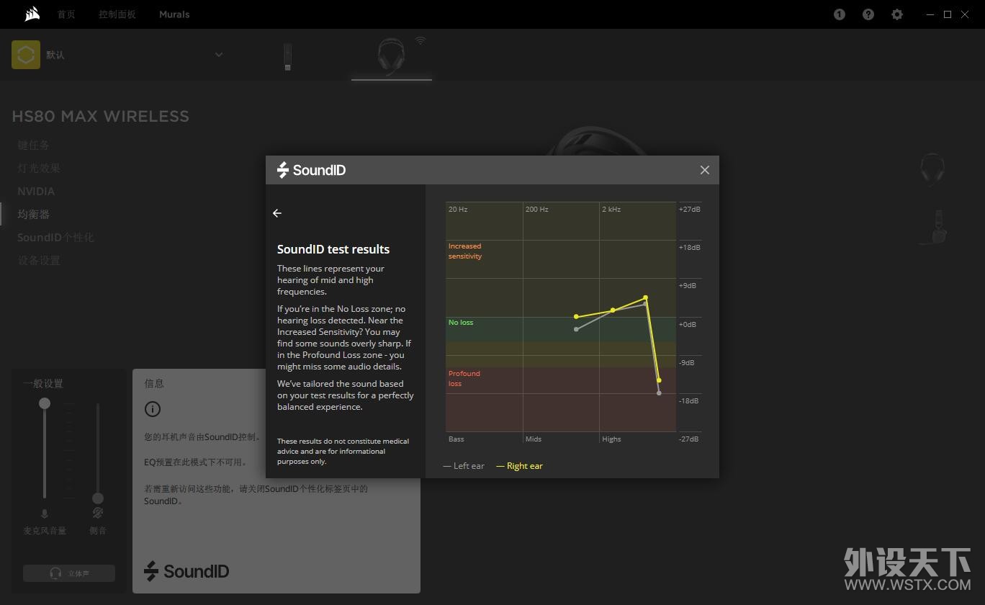Open the Murals tab
985x605 pixels.
(174, 14)
